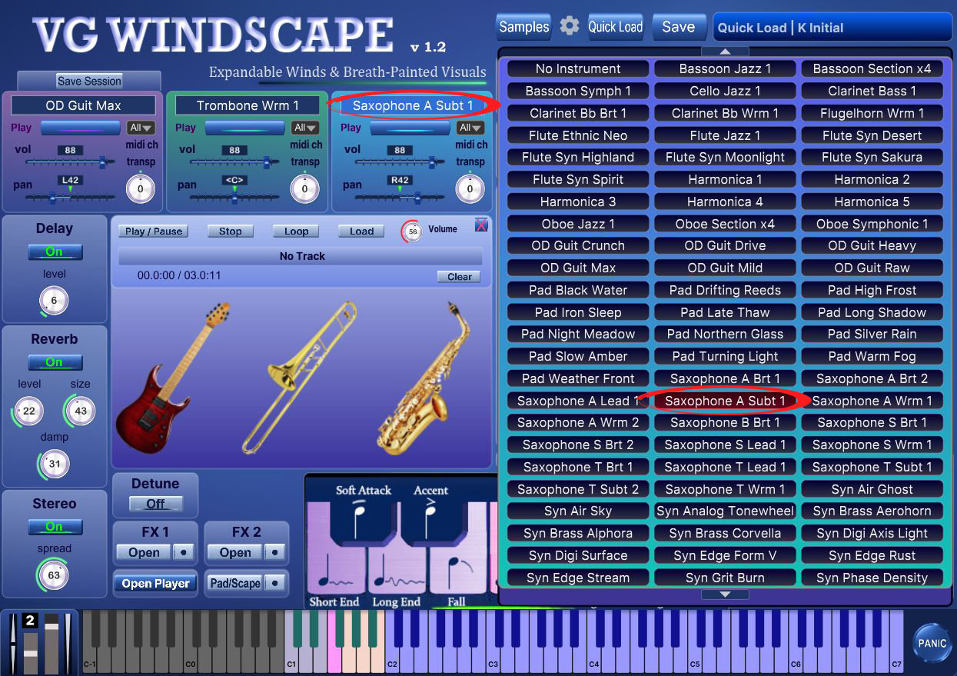Click the FX 1 dot toggle
This screenshot has height=676, width=957.
tap(183, 552)
